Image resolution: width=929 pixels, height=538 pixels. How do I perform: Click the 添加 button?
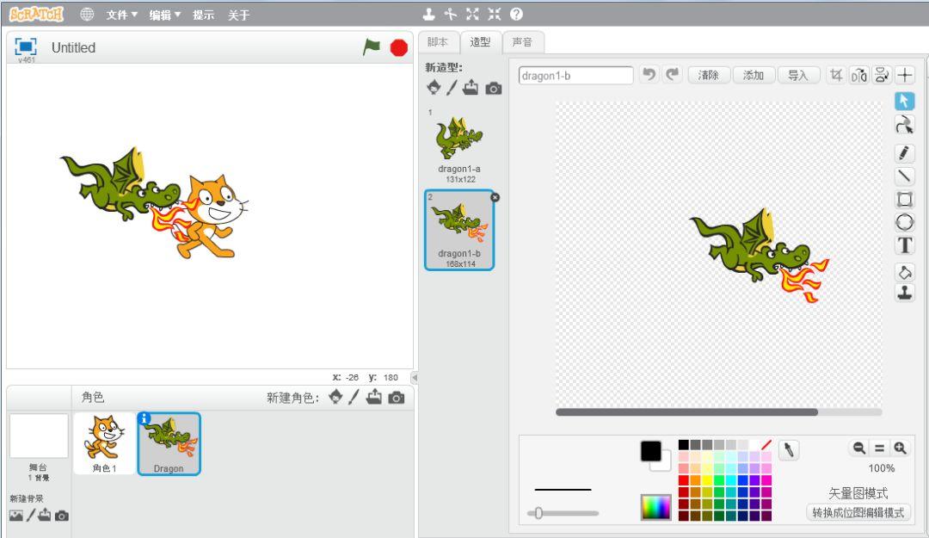click(754, 76)
